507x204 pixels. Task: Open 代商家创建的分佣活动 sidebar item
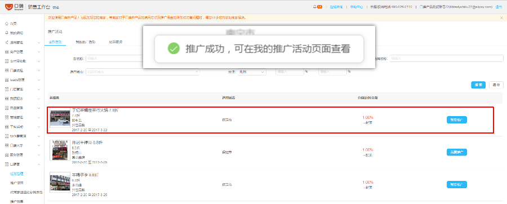(x=26, y=192)
